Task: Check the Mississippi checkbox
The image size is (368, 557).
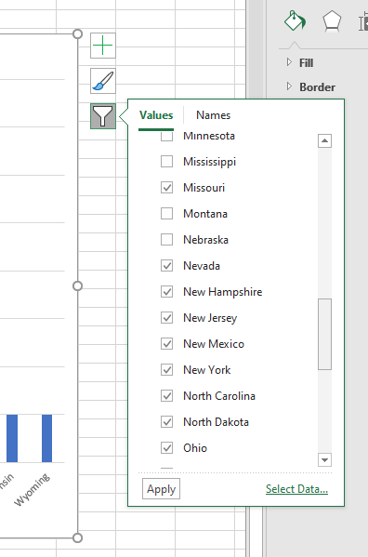Action: [x=166, y=161]
